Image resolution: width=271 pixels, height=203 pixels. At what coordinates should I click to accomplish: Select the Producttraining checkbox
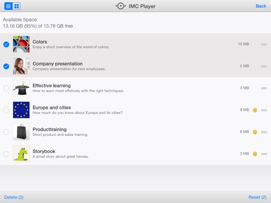[x=6, y=132]
